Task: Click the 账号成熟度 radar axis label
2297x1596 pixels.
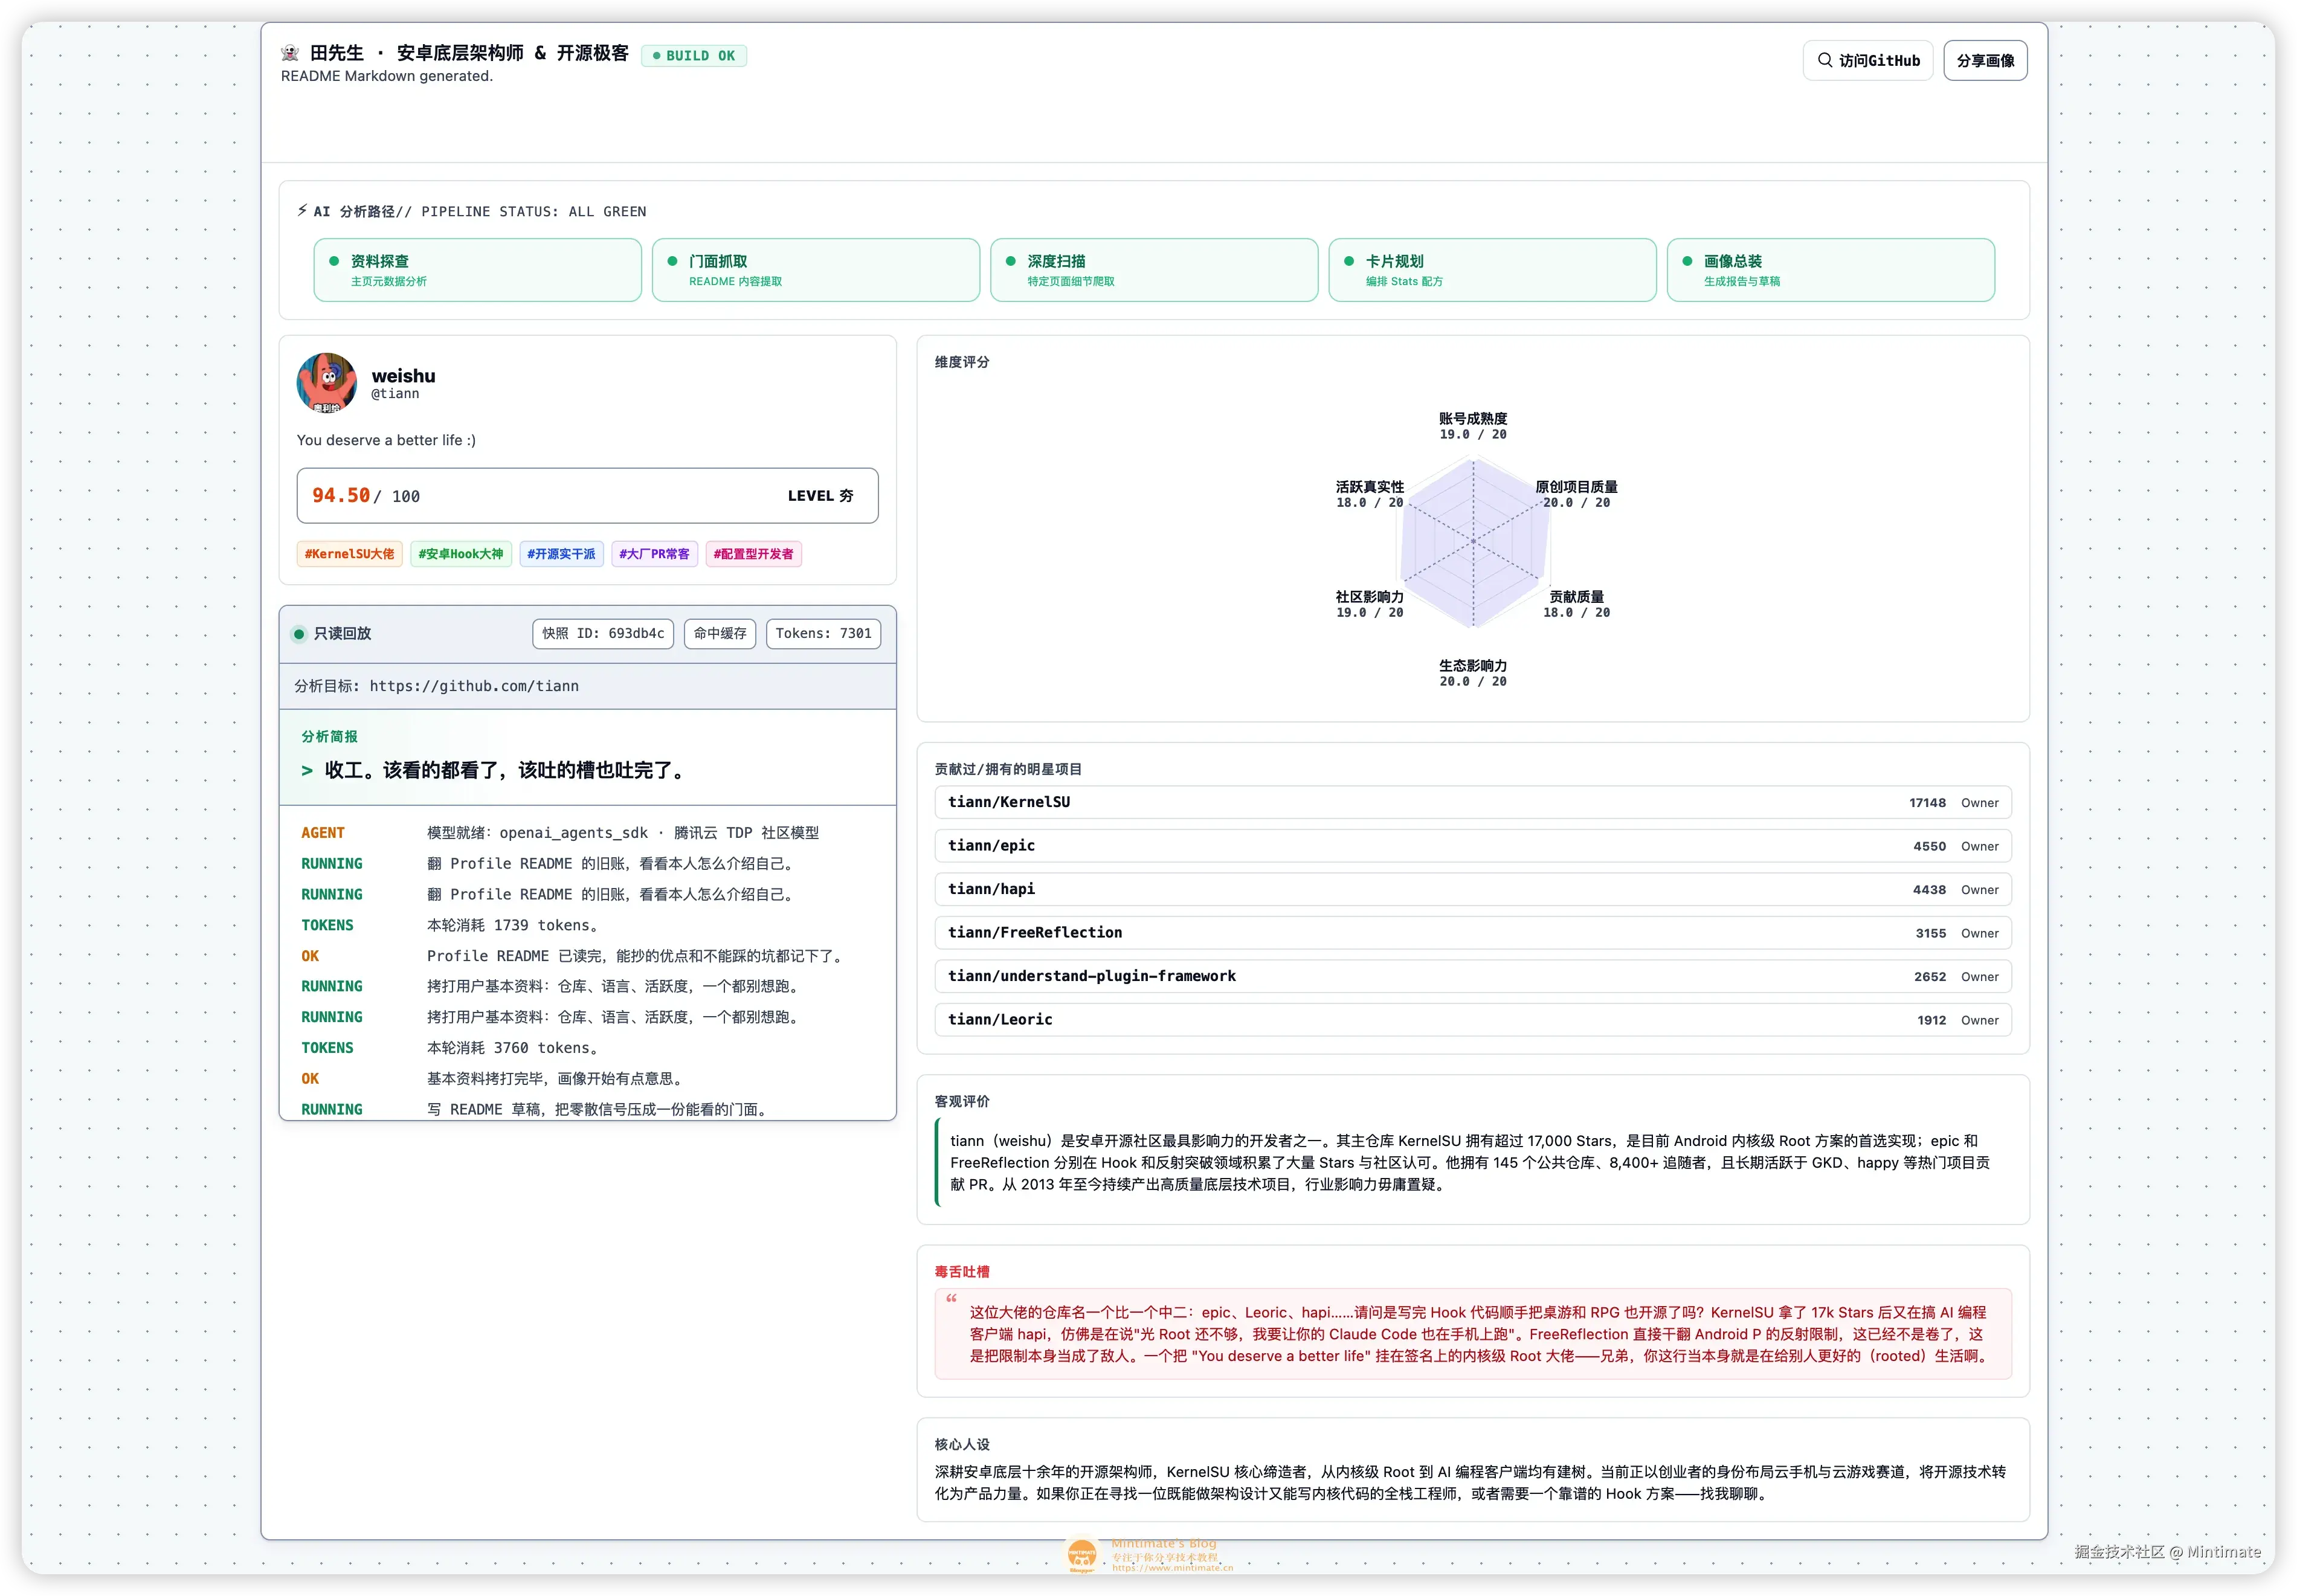Action: click(x=1472, y=418)
